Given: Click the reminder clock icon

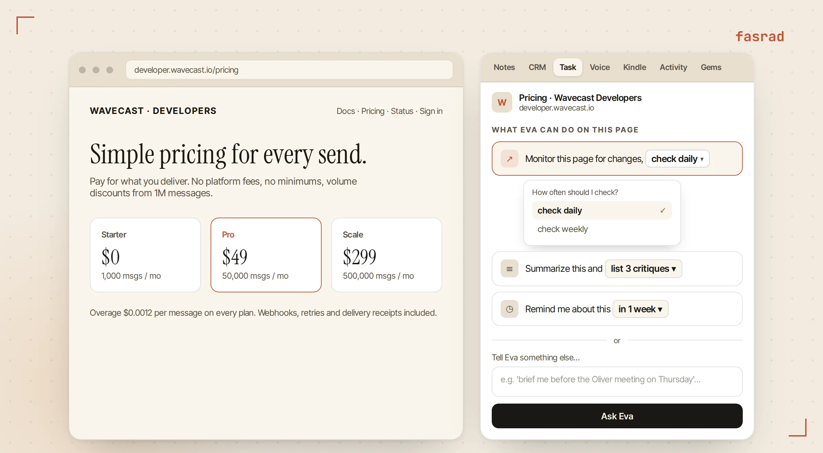Looking at the screenshot, I should click(509, 309).
